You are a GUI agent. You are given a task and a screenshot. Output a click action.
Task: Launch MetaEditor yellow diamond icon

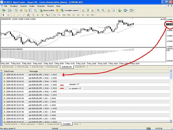57,10
